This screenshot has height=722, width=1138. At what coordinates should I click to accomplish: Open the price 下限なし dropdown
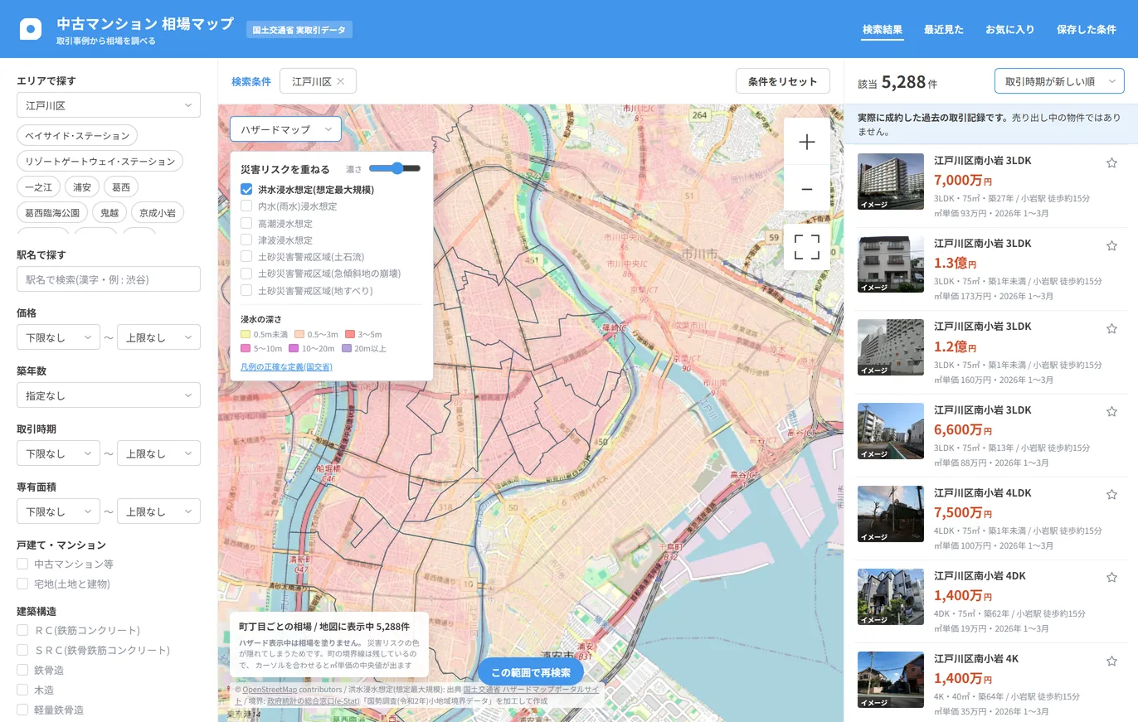point(58,337)
